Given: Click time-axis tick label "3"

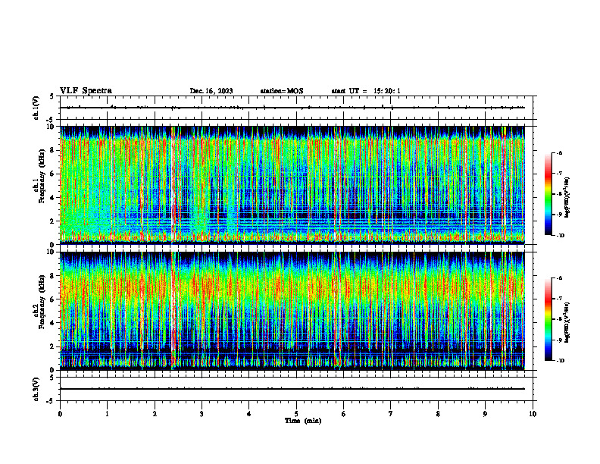Looking at the screenshot, I should [202, 414].
